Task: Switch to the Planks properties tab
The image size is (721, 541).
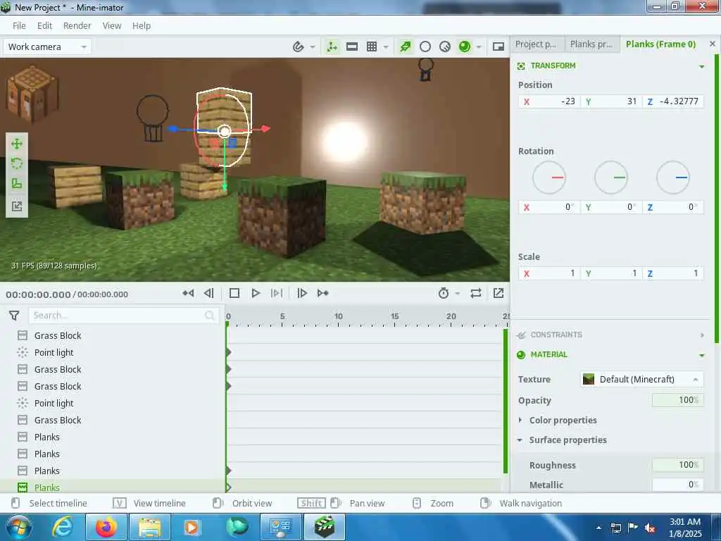Action: (x=591, y=44)
